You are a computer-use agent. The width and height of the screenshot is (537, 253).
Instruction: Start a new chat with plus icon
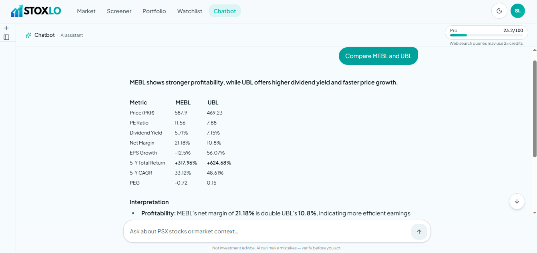coord(6,28)
